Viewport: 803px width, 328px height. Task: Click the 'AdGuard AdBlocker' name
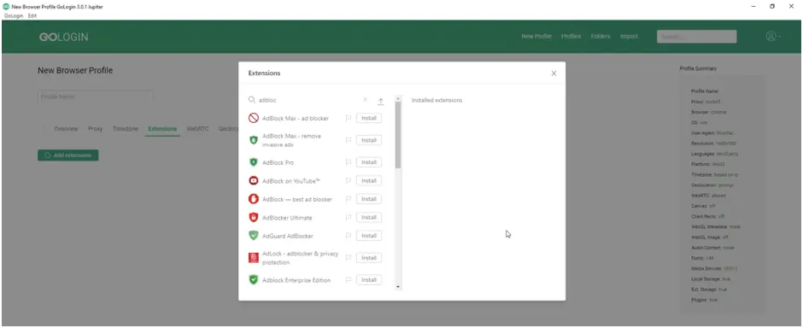pyautogui.click(x=288, y=236)
